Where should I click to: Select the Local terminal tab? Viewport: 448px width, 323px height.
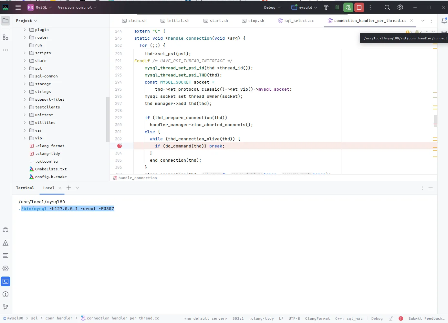click(49, 188)
